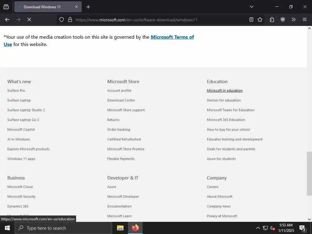The height and width of the screenshot is (234, 312).
Task: Open AI in Windows link
Action: tap(19, 139)
